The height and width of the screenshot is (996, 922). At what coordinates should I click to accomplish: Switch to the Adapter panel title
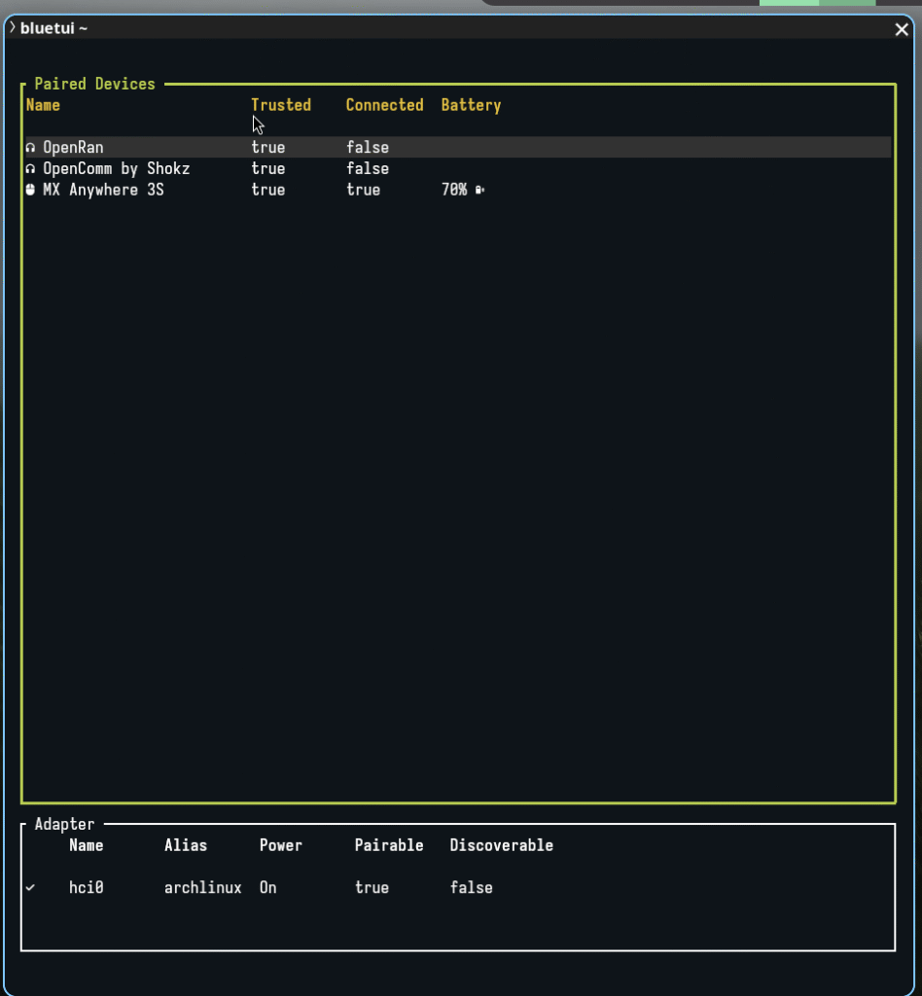[64, 825]
